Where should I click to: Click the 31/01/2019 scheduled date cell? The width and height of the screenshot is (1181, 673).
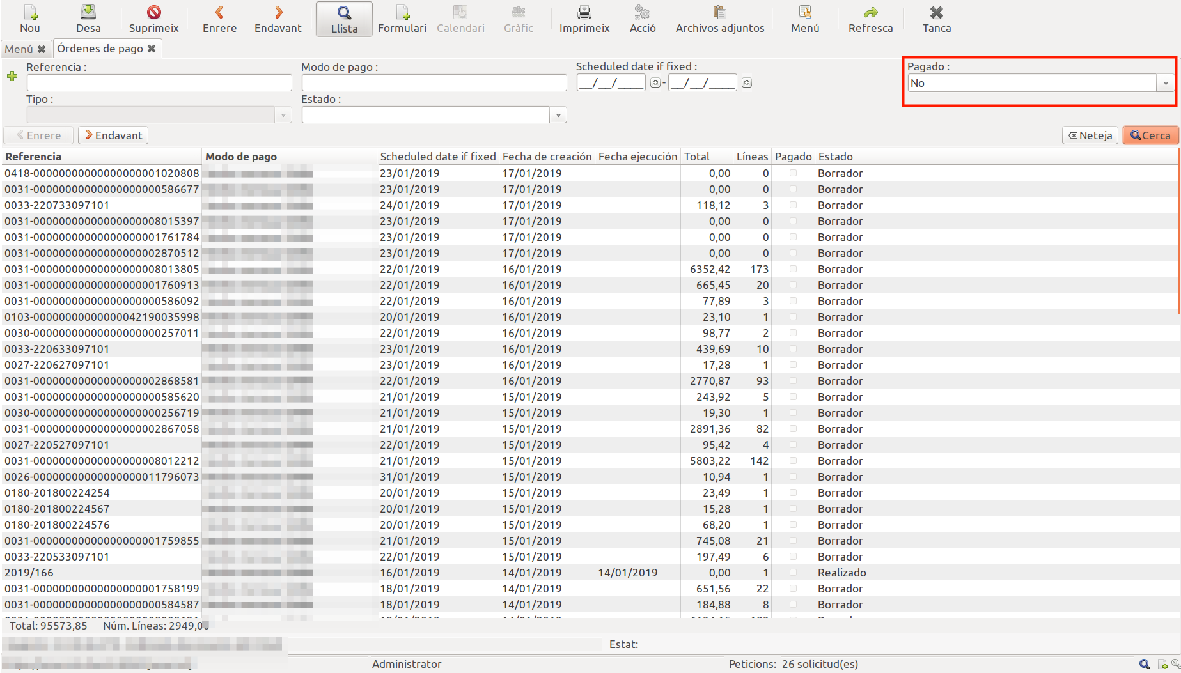pos(409,477)
